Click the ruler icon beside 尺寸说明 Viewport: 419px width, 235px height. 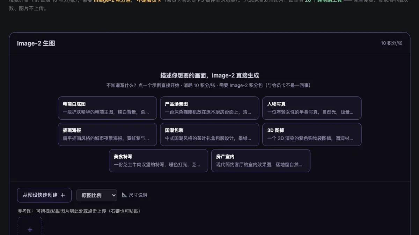tap(124, 195)
